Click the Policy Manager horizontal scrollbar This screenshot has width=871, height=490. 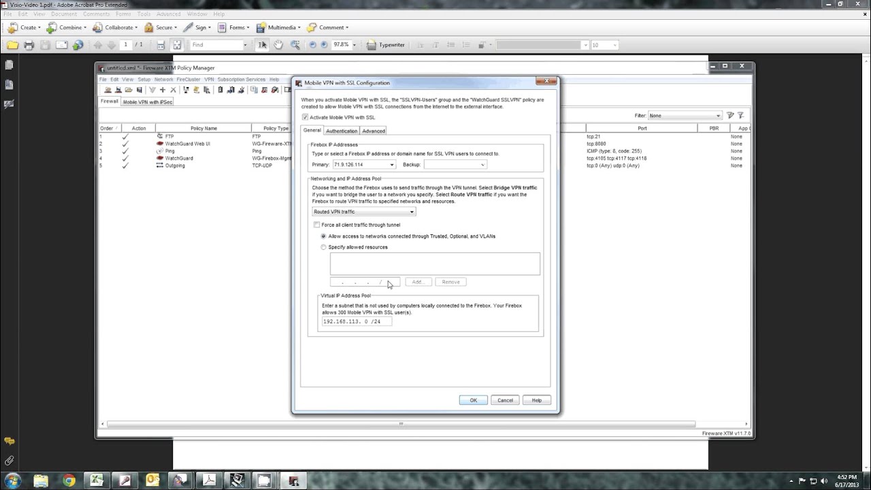pyautogui.click(x=401, y=424)
